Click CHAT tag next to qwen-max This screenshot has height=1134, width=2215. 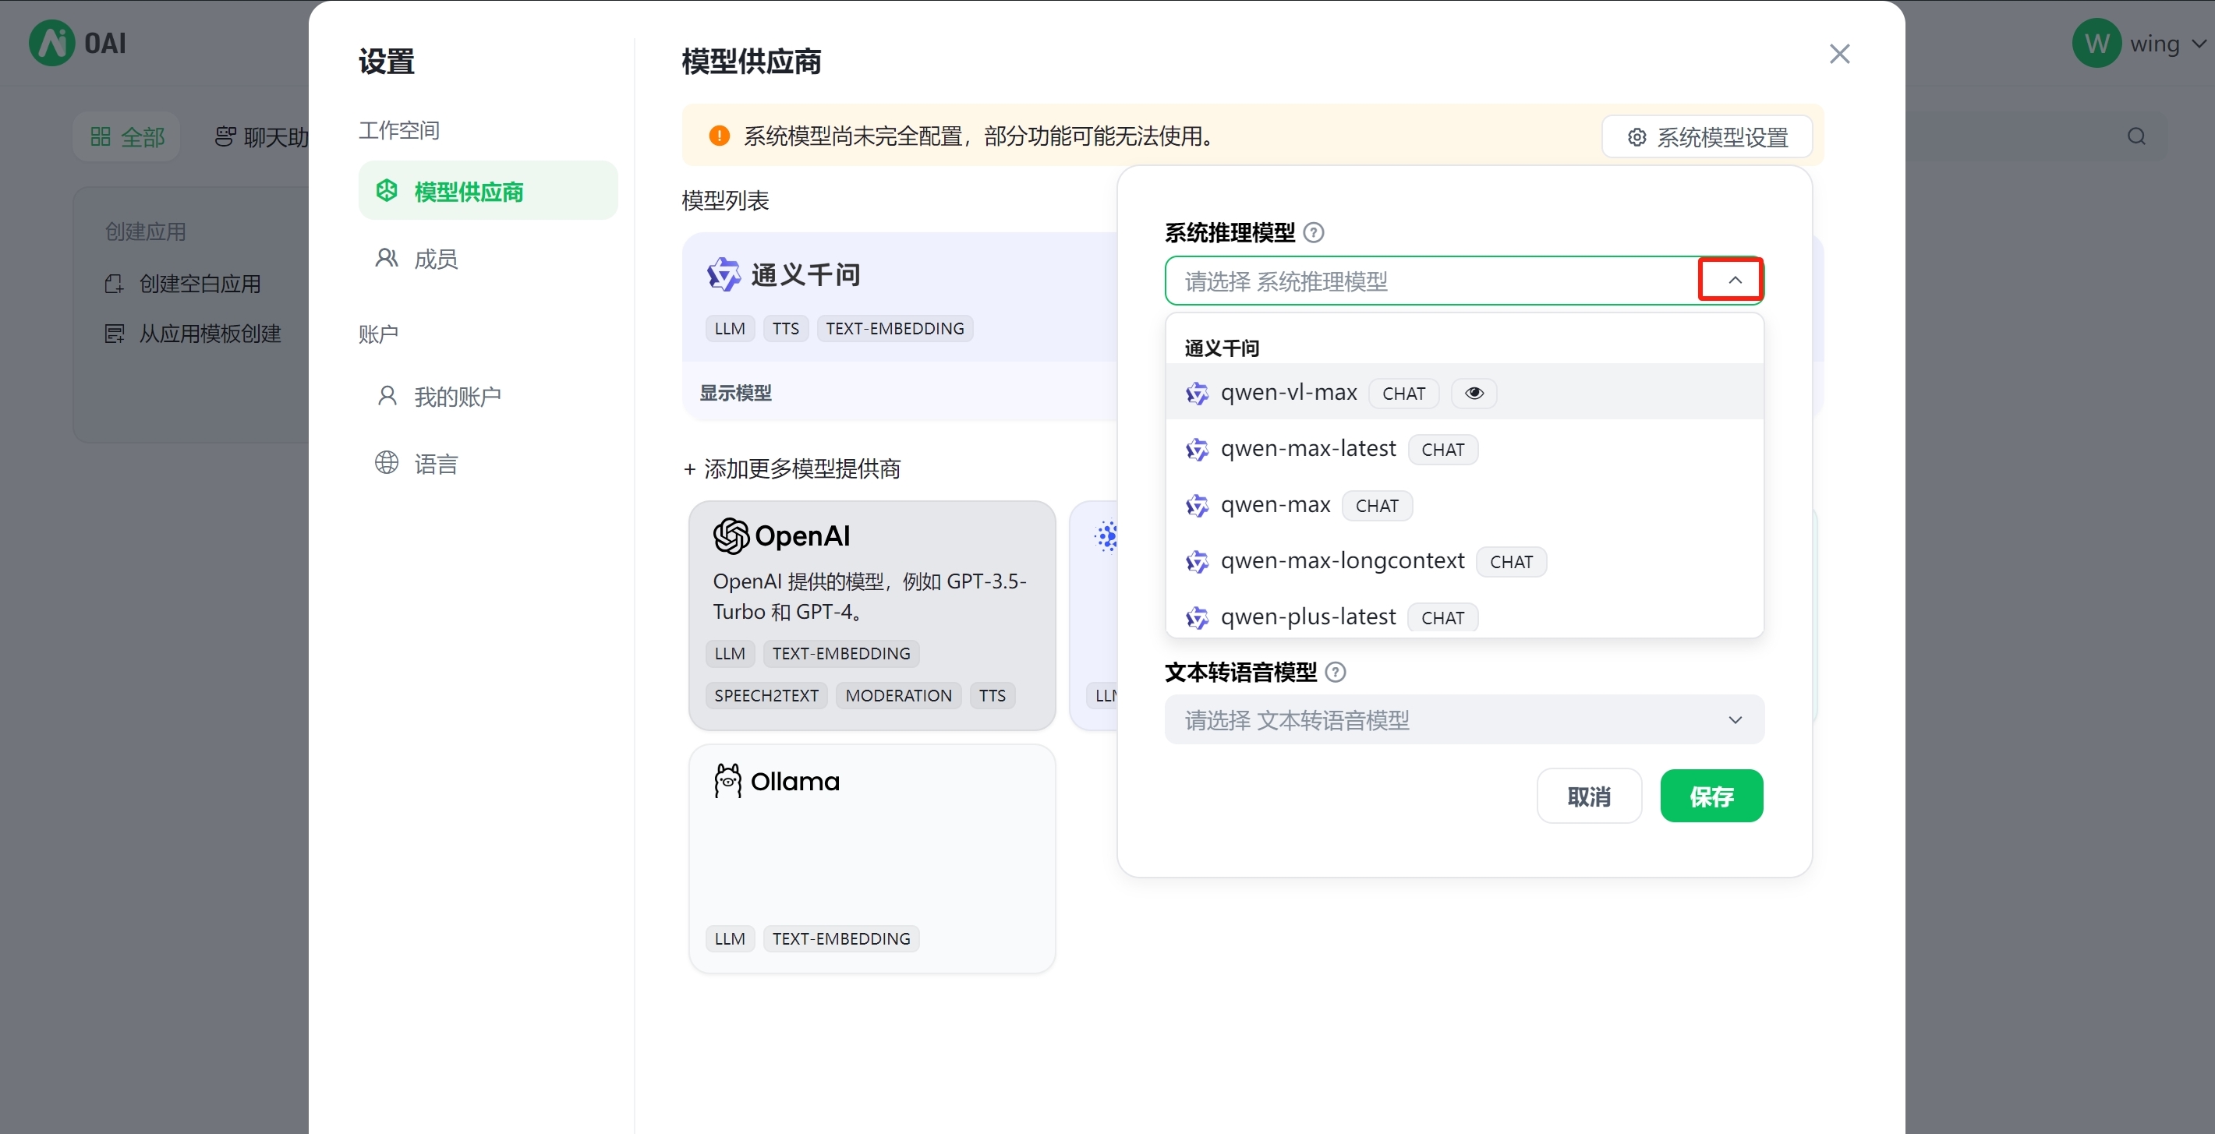coord(1377,506)
